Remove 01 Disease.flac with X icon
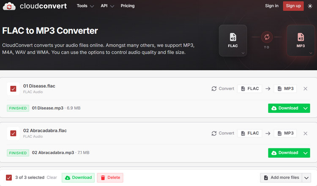This screenshot has height=186, width=317. coord(305,88)
